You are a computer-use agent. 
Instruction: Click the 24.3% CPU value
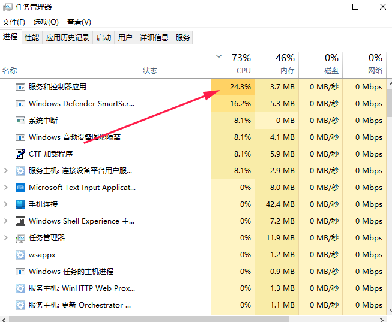240,87
